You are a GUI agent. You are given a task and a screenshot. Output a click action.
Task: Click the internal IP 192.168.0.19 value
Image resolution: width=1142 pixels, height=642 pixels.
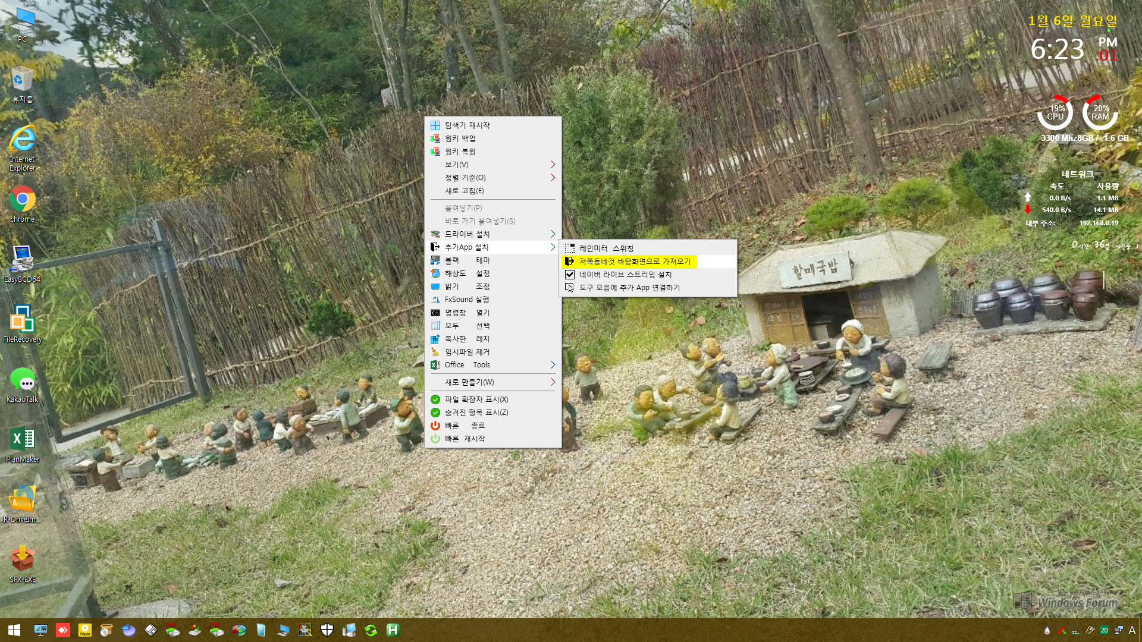[1099, 224]
